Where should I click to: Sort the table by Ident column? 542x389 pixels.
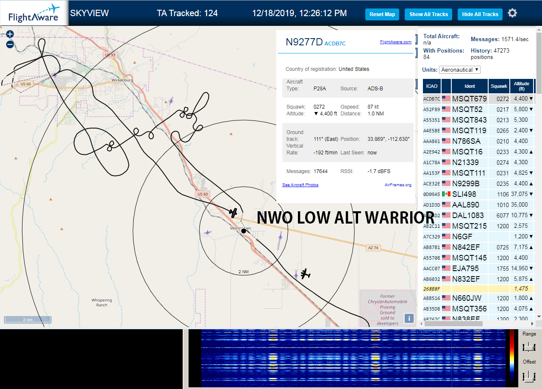[470, 86]
